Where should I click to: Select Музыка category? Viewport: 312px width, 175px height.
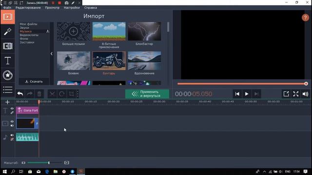pyautogui.click(x=25, y=31)
